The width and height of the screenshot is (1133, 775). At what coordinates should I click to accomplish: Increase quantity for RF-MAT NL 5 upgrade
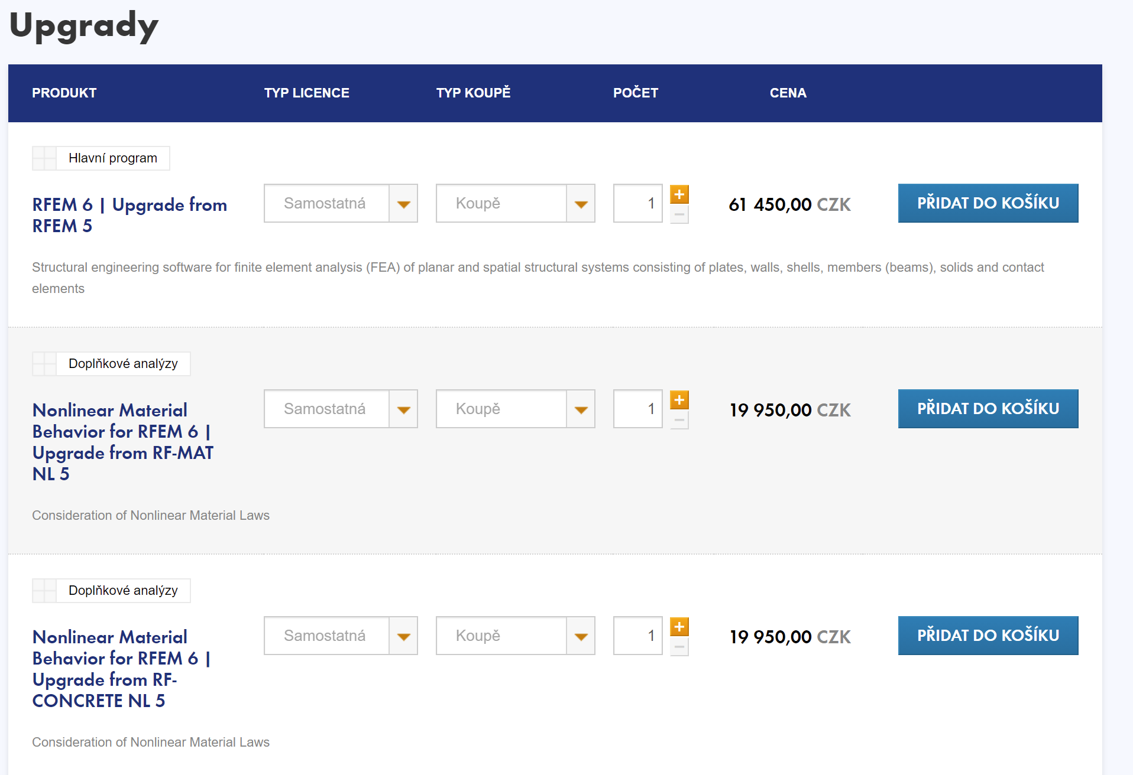(679, 400)
